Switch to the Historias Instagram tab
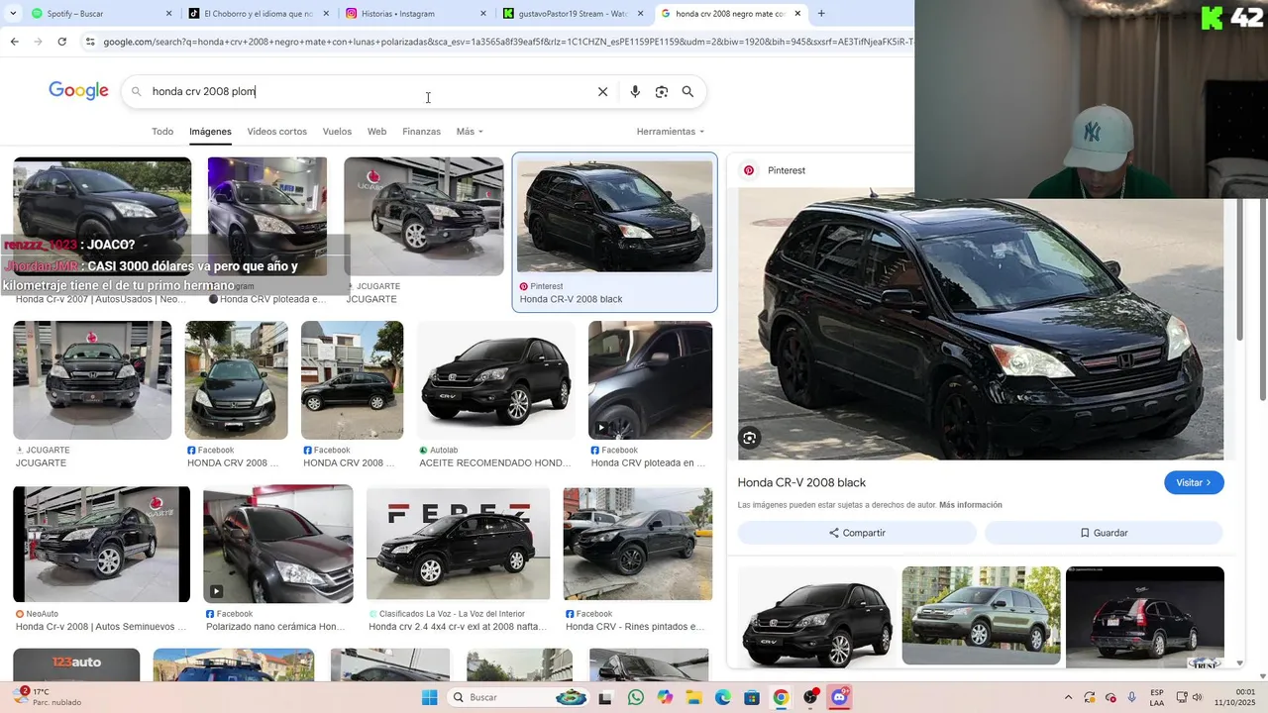Viewport: 1268px width, 713px height. pyautogui.click(x=416, y=14)
